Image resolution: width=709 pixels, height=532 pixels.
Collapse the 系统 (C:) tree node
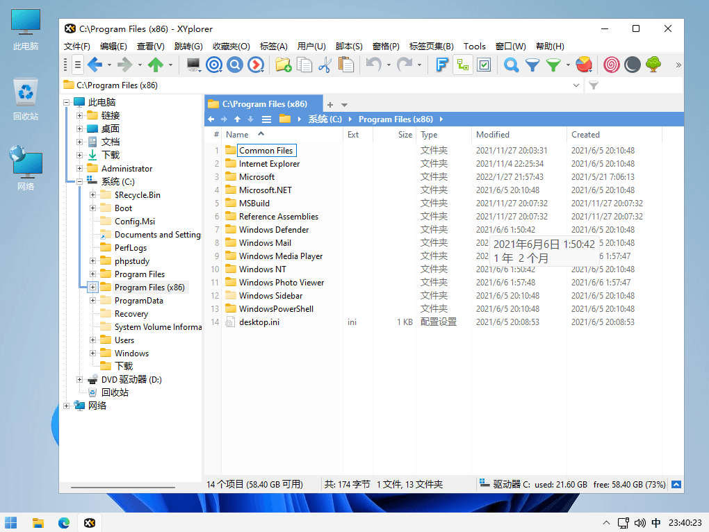click(79, 181)
